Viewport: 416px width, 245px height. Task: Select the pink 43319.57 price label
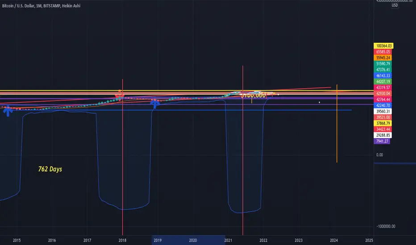point(383,88)
